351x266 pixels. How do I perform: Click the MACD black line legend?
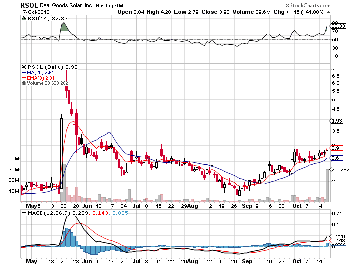24,213
